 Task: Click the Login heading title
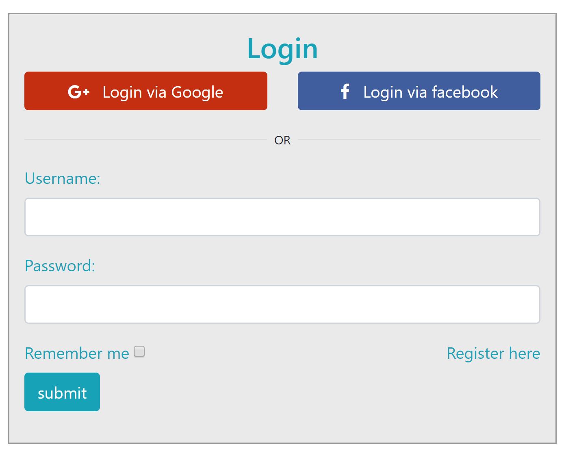[x=282, y=49]
